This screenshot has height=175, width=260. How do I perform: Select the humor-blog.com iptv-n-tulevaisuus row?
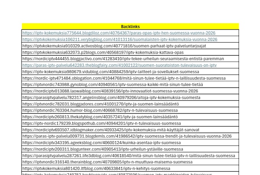pyautogui.click(x=130, y=110)
